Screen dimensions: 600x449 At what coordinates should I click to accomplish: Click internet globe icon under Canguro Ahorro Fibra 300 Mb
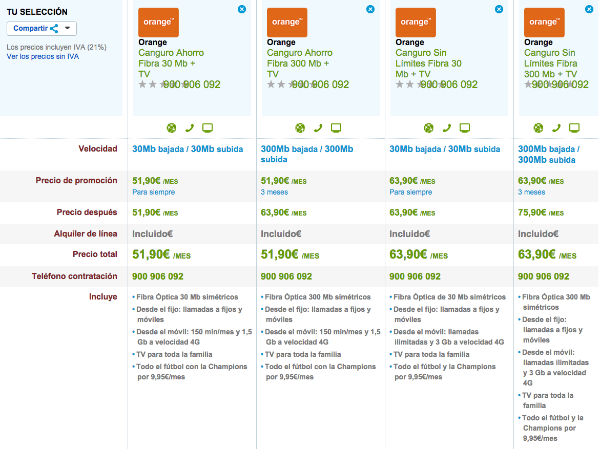pyautogui.click(x=300, y=128)
